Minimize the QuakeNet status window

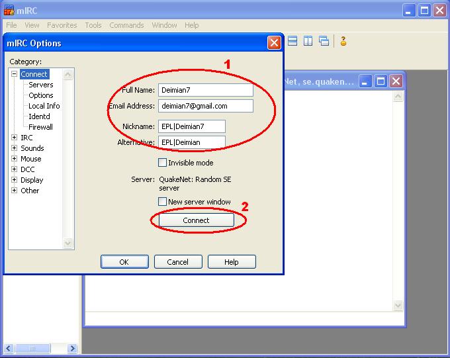tap(365, 81)
